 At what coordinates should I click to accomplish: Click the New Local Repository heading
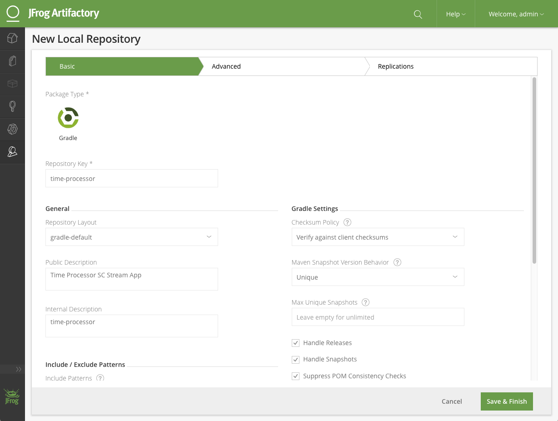(86, 39)
